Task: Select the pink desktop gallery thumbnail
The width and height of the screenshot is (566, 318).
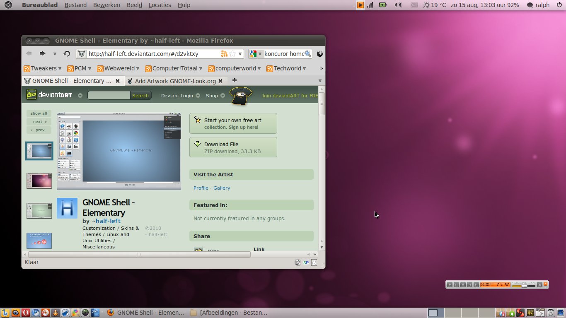Action: point(39,181)
